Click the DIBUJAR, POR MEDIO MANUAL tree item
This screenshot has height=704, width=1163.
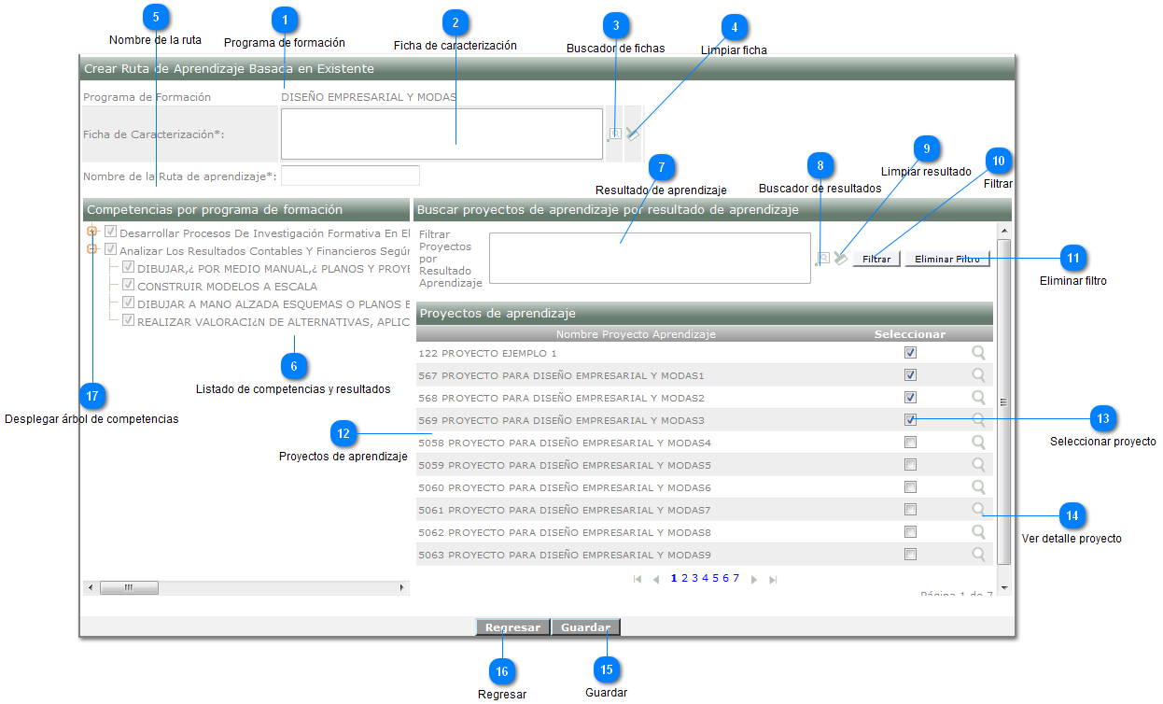point(274,268)
